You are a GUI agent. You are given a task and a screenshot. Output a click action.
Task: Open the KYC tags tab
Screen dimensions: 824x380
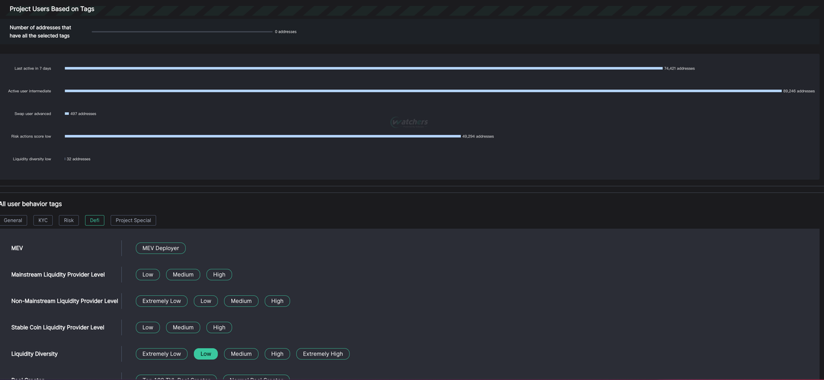point(43,221)
